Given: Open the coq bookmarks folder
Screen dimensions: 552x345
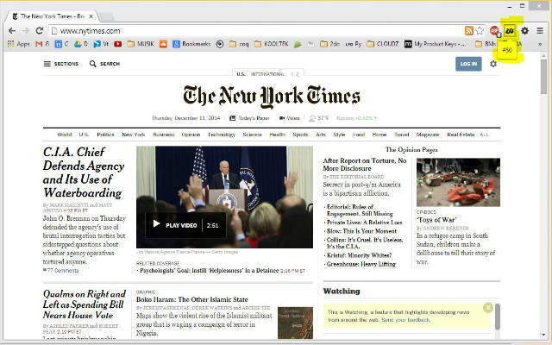Looking at the screenshot, I should coord(239,44).
